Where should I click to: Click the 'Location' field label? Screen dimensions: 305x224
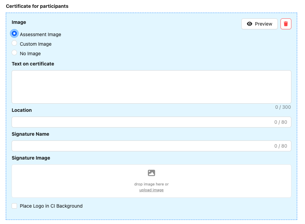tap(21, 110)
